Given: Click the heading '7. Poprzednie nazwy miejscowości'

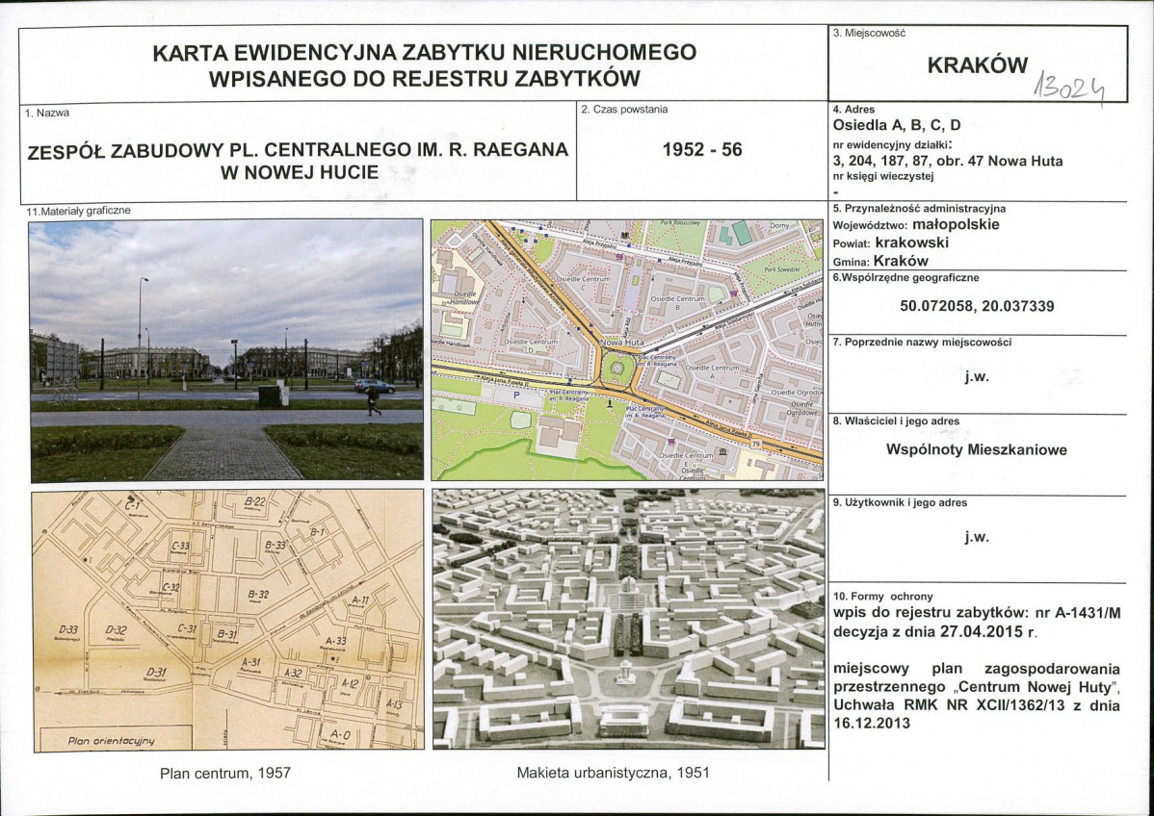Looking at the screenshot, I should click(x=922, y=343).
